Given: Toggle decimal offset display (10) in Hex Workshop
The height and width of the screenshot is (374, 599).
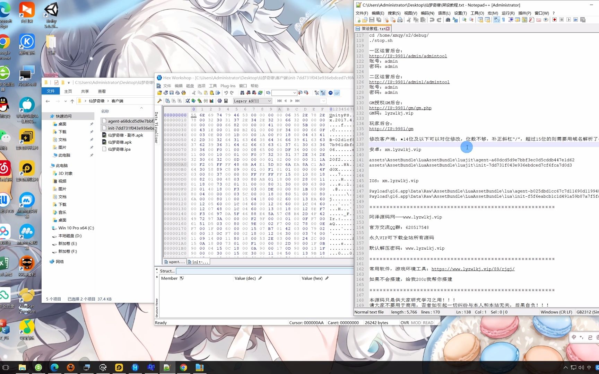Looking at the screenshot, I should (x=316, y=93).
